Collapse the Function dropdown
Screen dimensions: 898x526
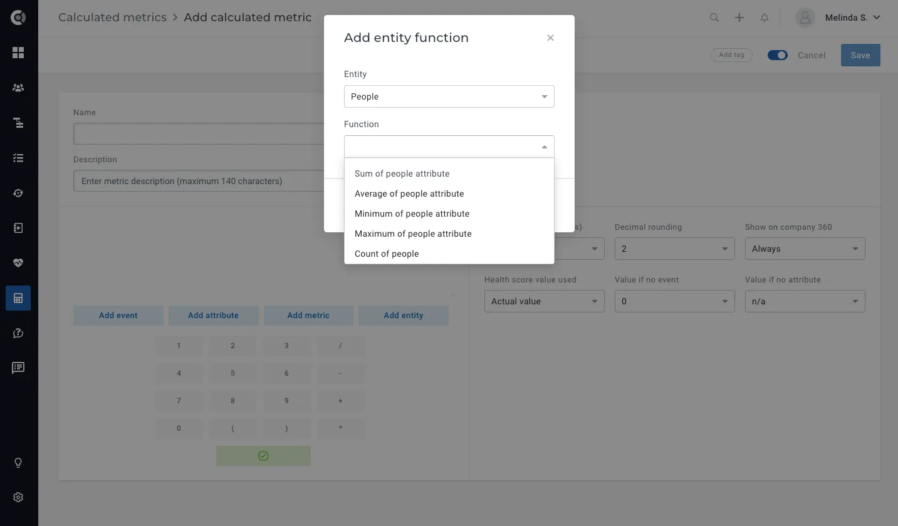pos(449,147)
